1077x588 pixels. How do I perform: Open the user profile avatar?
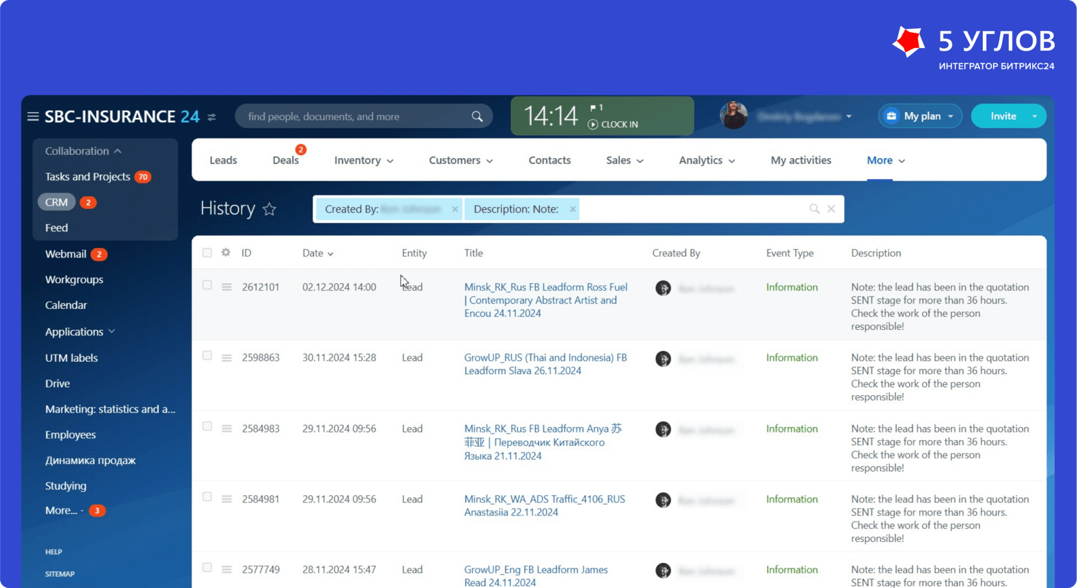[733, 116]
